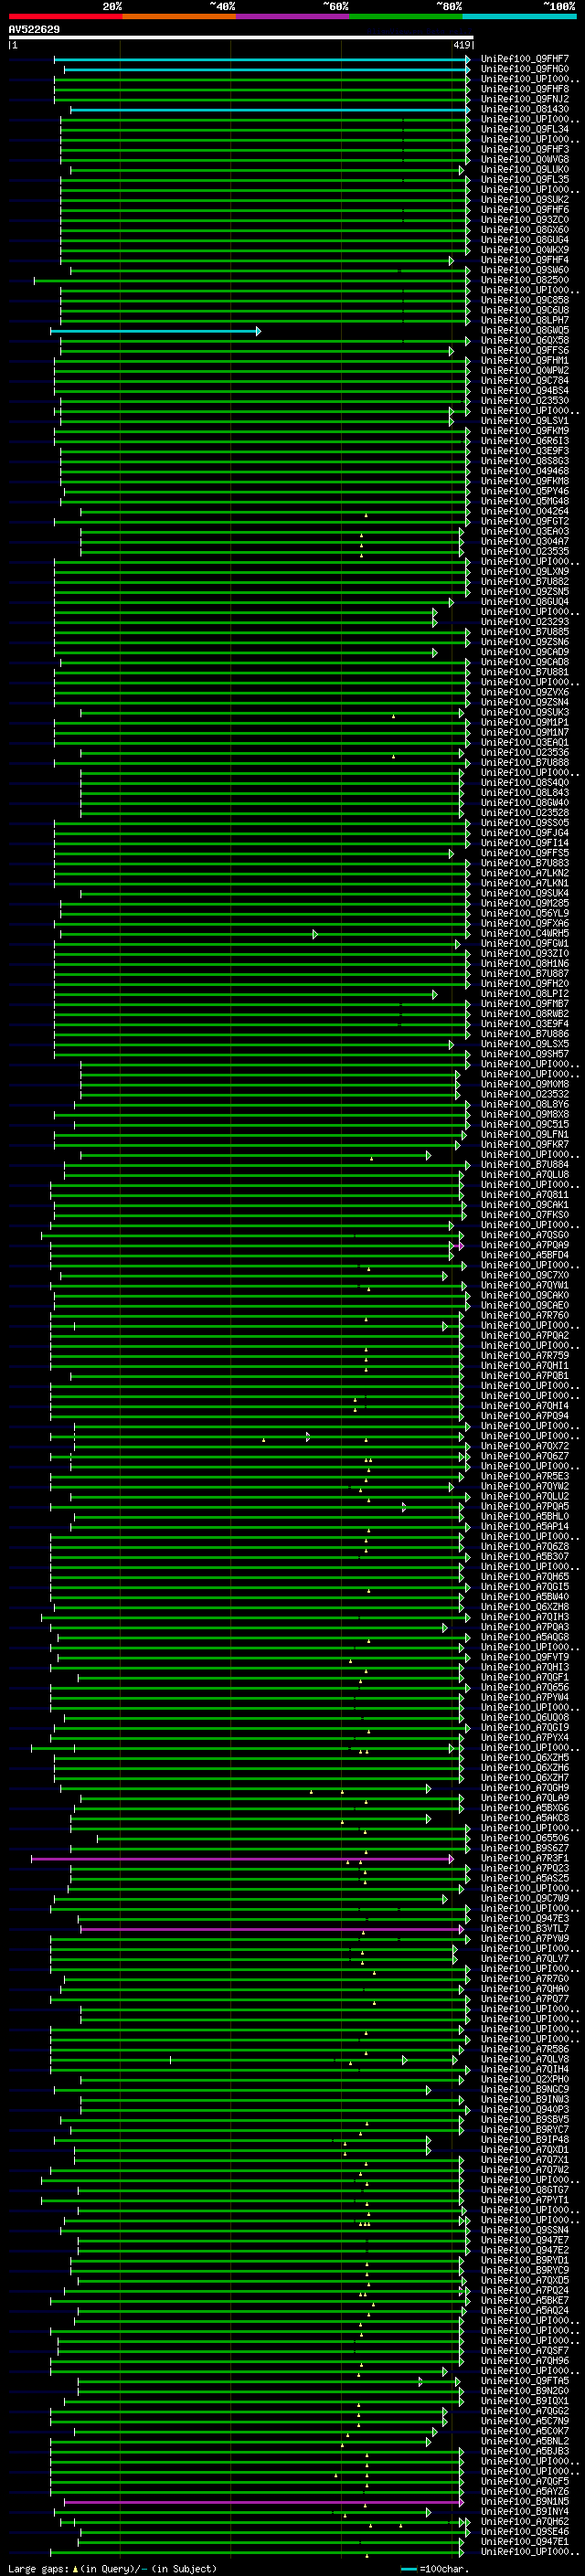Select the UniRef100_Q9C858 hit
Image resolution: width=585 pixels, height=2576 pixels.
pyautogui.click(x=525, y=300)
